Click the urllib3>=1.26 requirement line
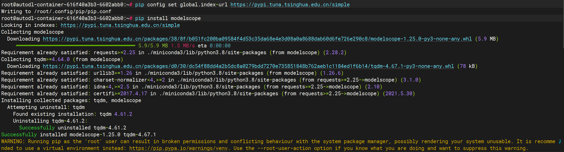Image resolution: width=564 pixels, height=152 pixels. [172, 73]
